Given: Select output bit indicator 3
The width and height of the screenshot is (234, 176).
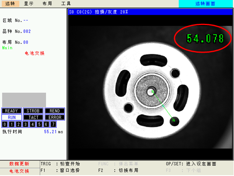Looking at the screenshot, I should click(x=26, y=125).
